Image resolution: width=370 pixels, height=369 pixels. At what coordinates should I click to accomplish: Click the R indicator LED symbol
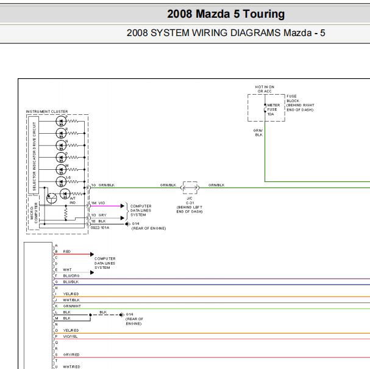coord(61,133)
